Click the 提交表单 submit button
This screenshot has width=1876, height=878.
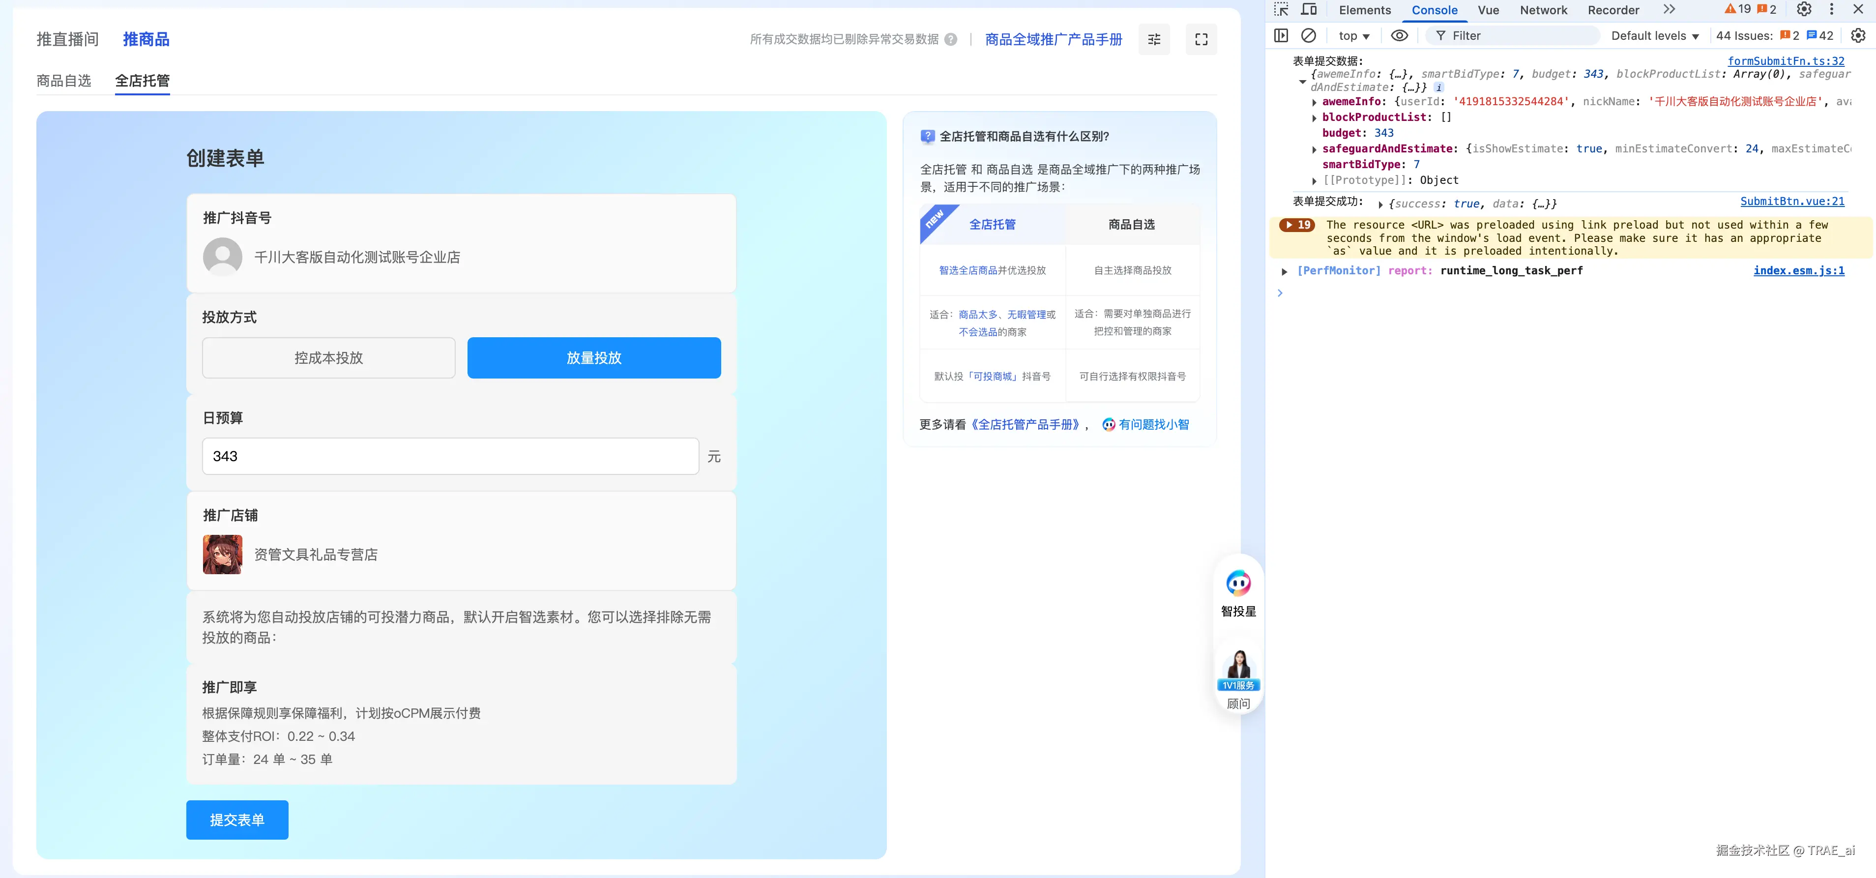click(x=236, y=820)
